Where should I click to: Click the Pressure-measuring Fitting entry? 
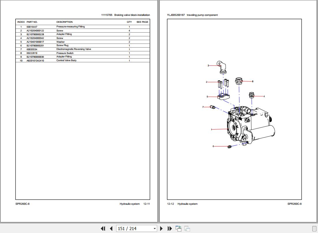[x=70, y=27]
